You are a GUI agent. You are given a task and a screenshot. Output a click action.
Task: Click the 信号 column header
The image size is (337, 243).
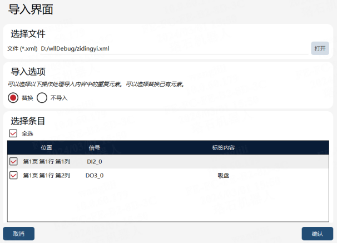coord(95,147)
